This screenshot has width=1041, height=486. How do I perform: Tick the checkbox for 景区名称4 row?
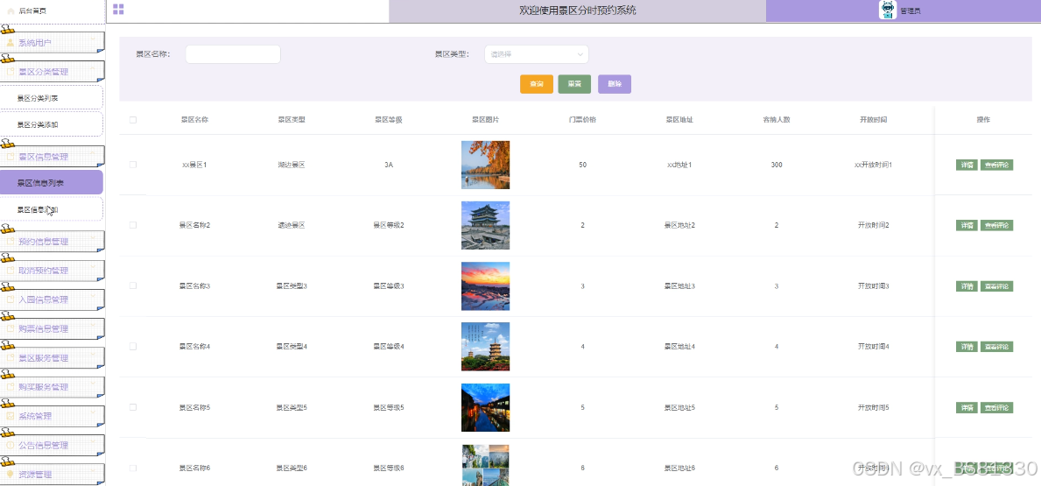click(133, 347)
